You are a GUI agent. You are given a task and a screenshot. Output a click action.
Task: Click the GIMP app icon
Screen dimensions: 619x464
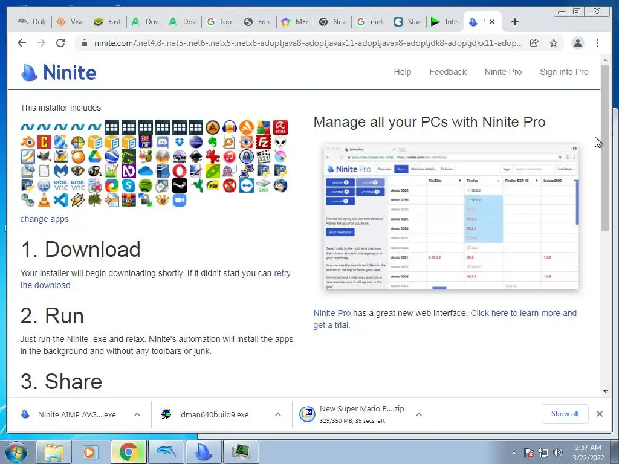click(x=44, y=156)
